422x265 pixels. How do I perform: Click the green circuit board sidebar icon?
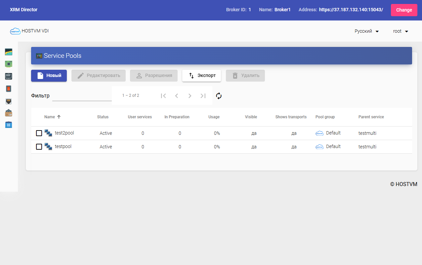pos(9,64)
